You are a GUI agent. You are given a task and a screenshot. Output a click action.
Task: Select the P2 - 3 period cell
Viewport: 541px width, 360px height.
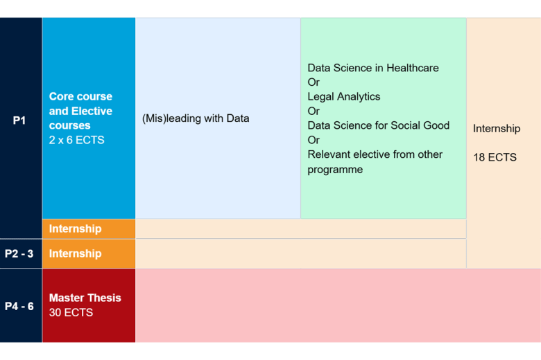[x=21, y=253]
